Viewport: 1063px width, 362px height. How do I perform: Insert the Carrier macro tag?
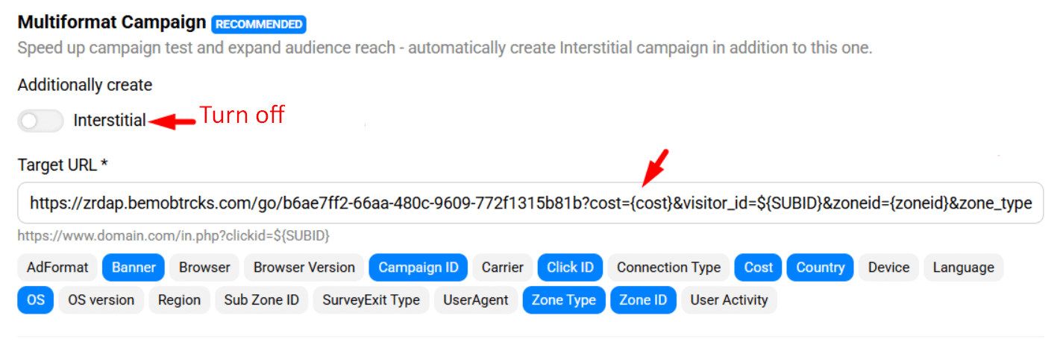tap(502, 267)
